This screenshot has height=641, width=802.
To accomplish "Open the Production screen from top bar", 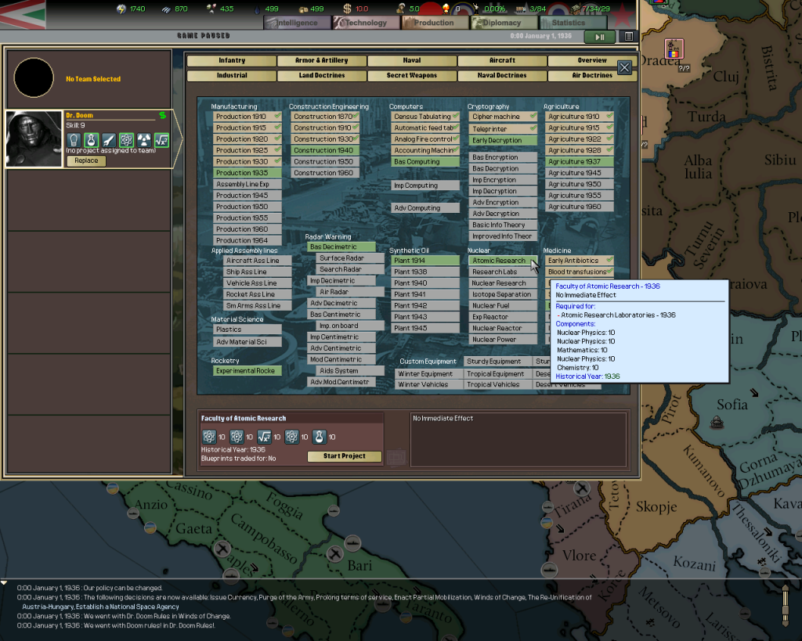I will (433, 23).
